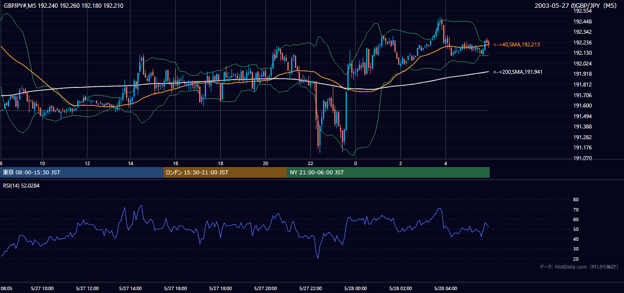624x293 pixels.
Task: Click the 5/28 02:00 date axis label
Action: (x=401, y=289)
